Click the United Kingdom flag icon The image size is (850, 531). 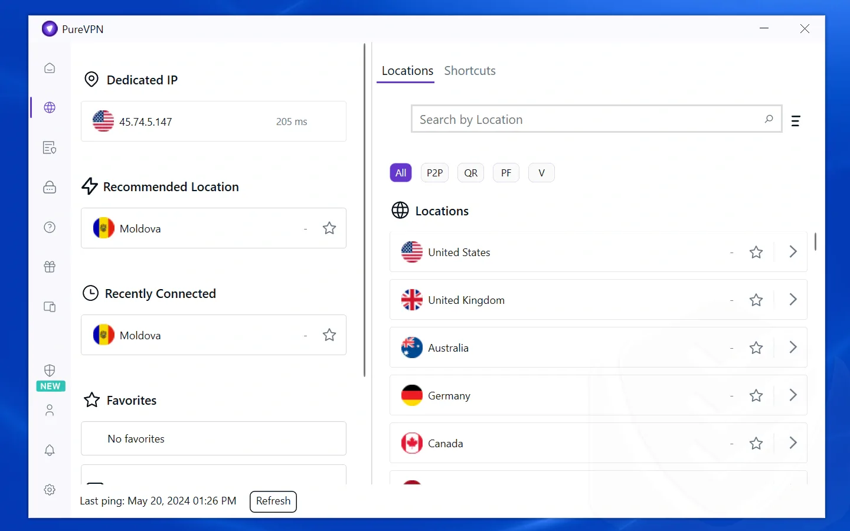point(412,300)
